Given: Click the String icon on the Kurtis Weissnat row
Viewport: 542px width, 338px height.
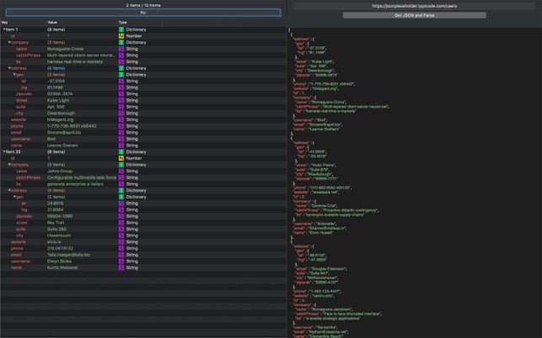Looking at the screenshot, I should point(121,267).
